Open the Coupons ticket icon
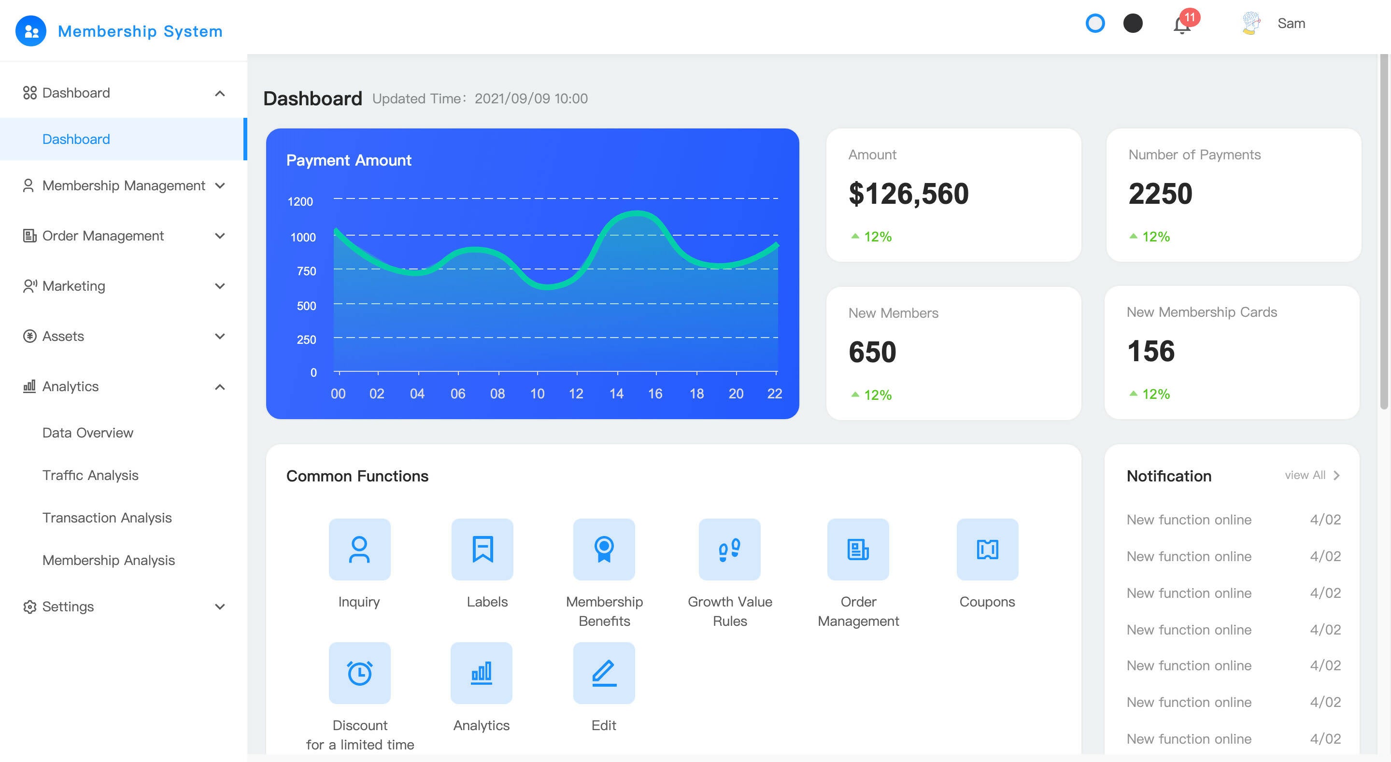The width and height of the screenshot is (1391, 762). [987, 549]
